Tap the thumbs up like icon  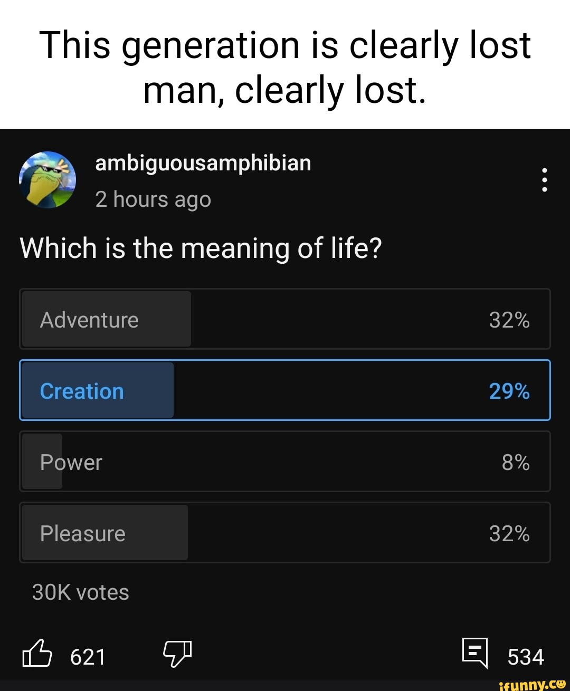37,654
